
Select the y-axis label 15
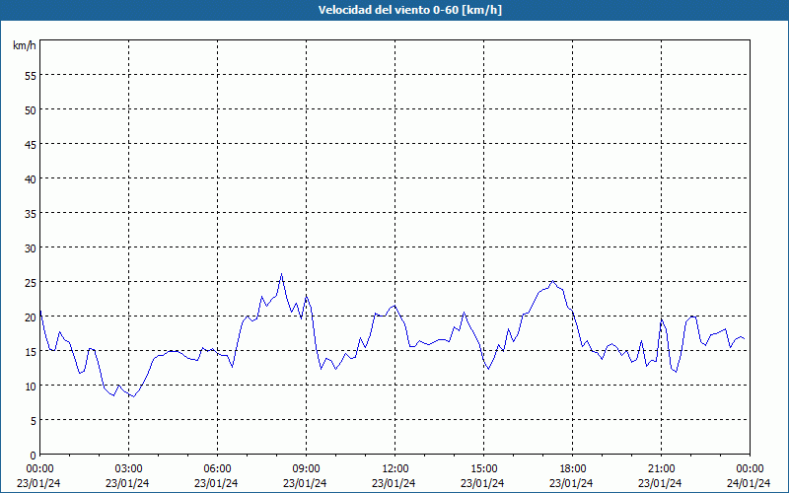tap(31, 351)
